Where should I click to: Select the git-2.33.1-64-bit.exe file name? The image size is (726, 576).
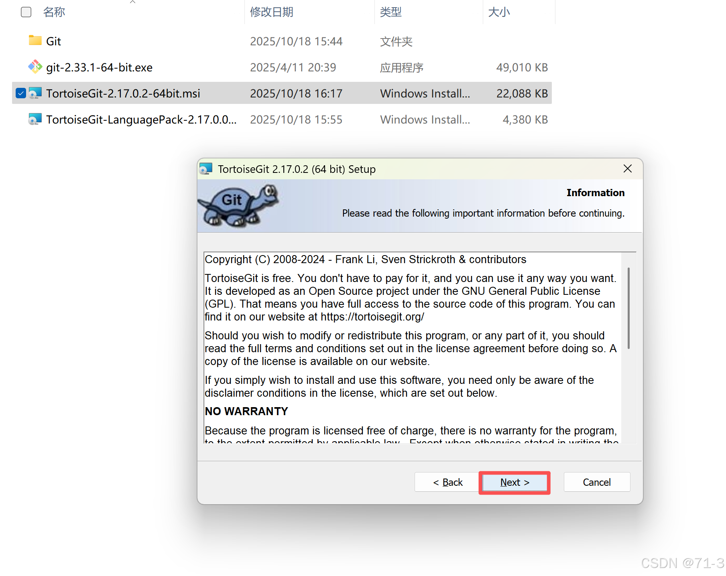point(99,67)
